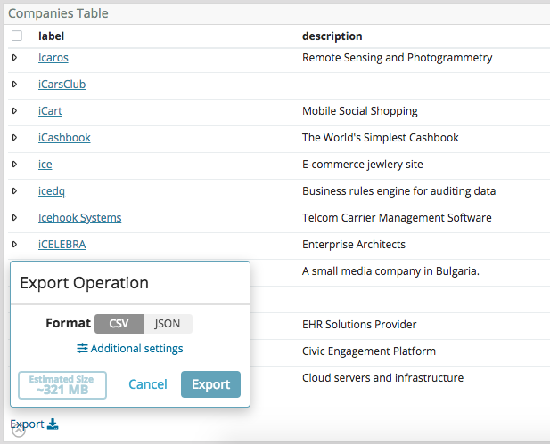Expand the iCart row
Screen dimensions: 550x444
[15, 111]
